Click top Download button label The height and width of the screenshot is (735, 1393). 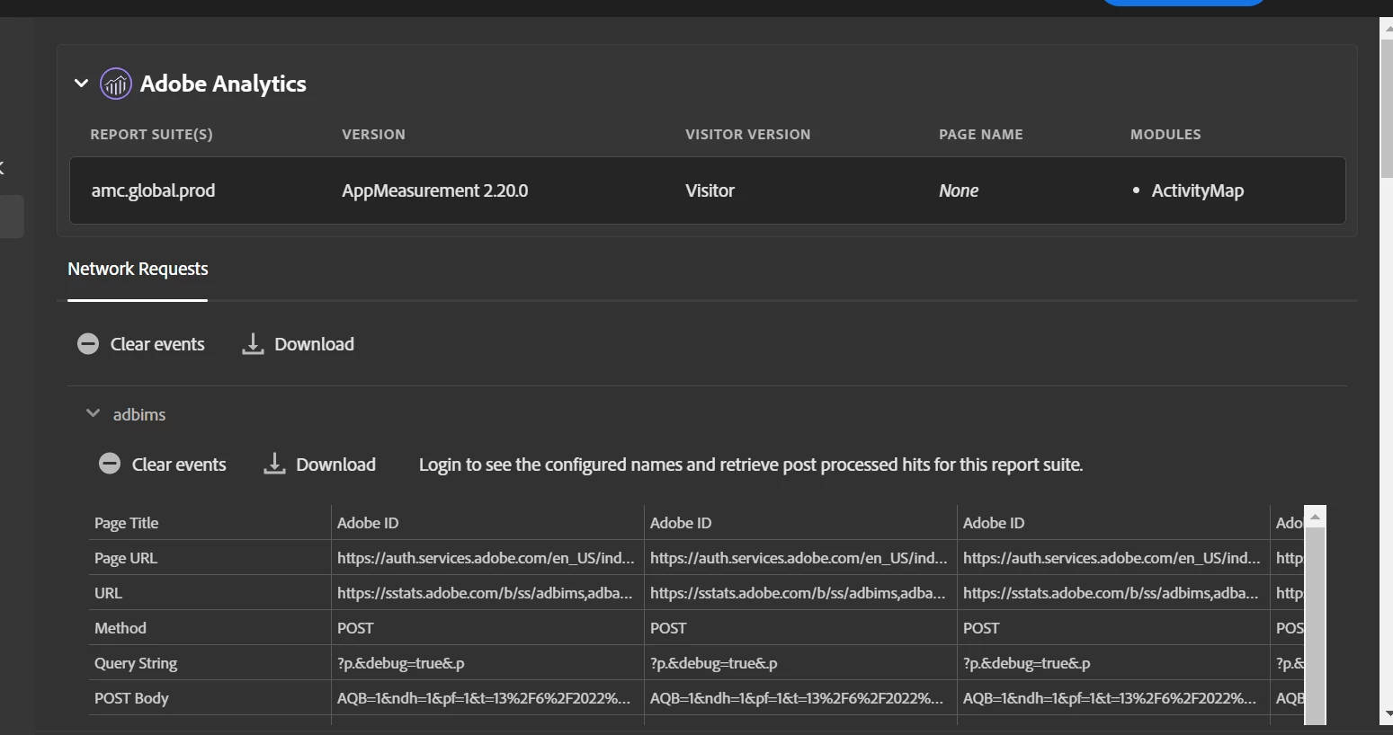click(x=314, y=344)
